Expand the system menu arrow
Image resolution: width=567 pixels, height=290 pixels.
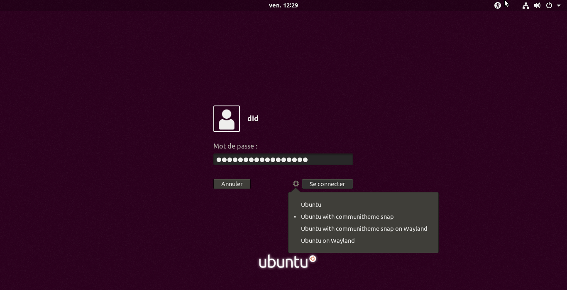click(x=559, y=5)
